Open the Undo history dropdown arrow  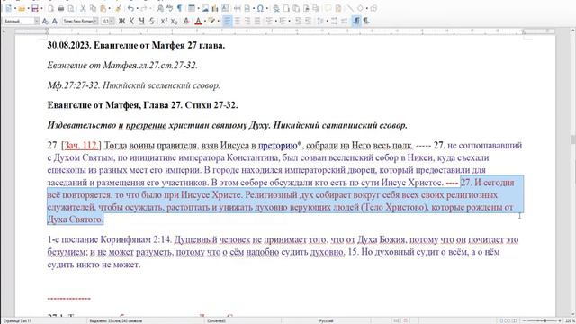point(138,8)
